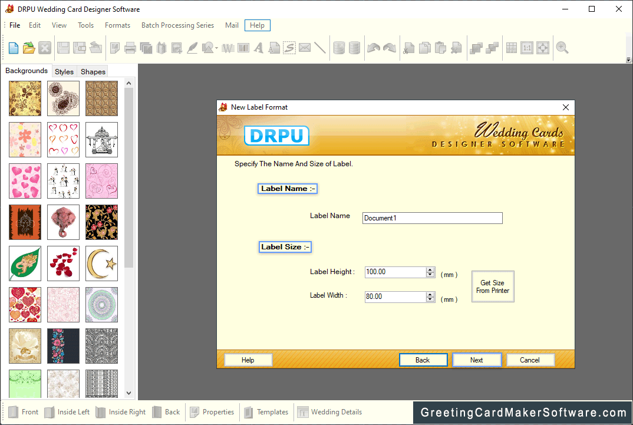Click the New document toolbar icon

(x=14, y=48)
